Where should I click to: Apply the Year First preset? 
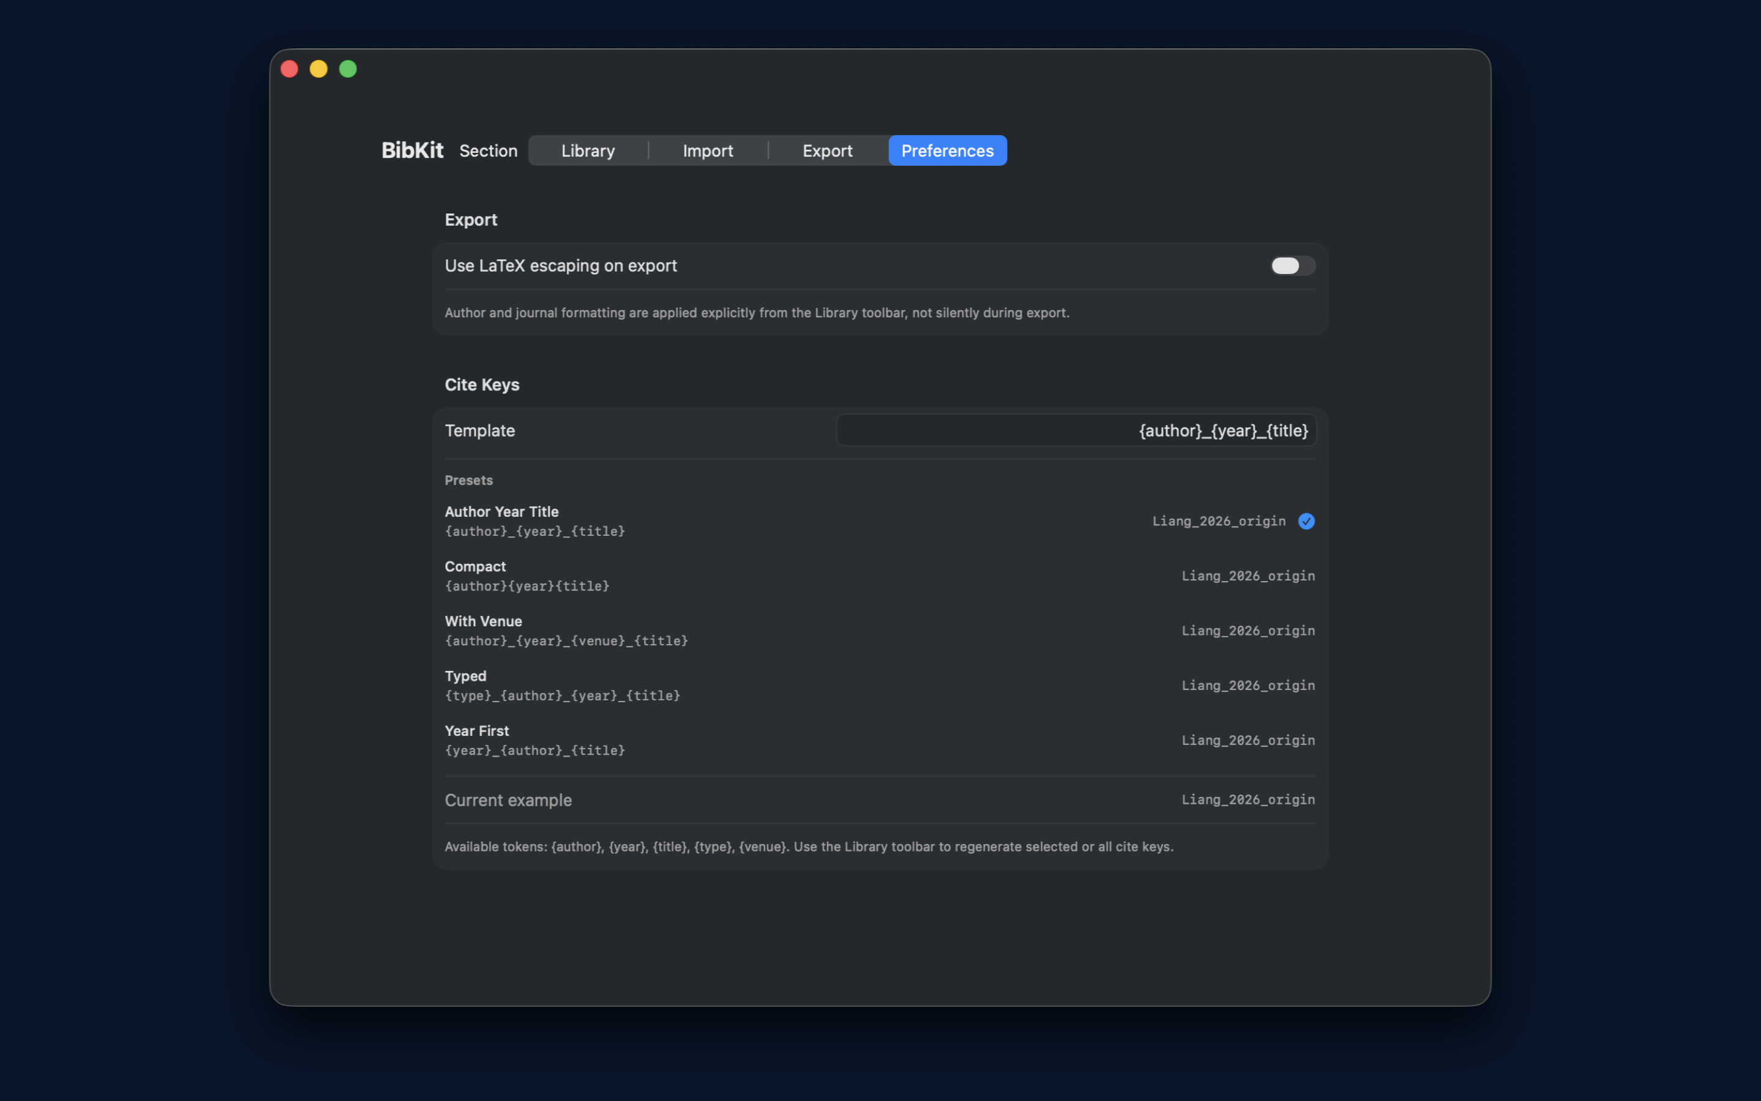coord(880,740)
